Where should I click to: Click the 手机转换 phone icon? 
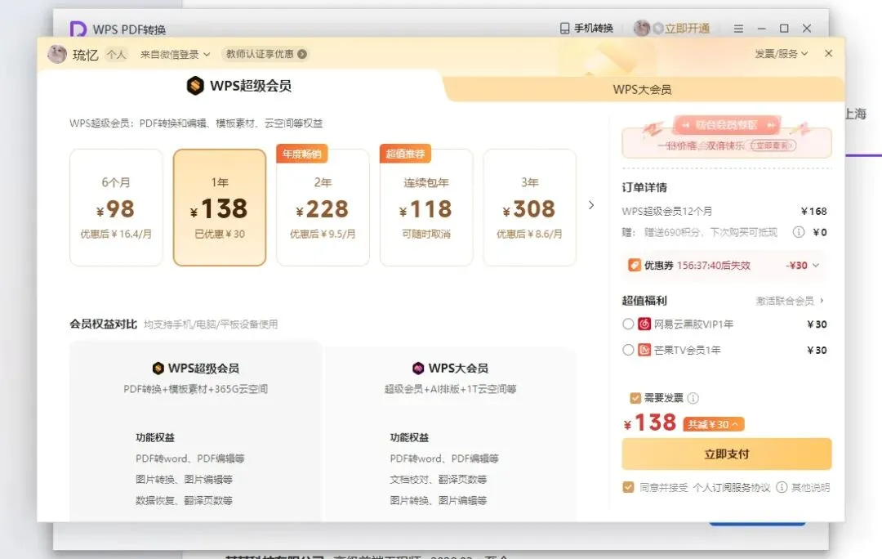pyautogui.click(x=565, y=28)
